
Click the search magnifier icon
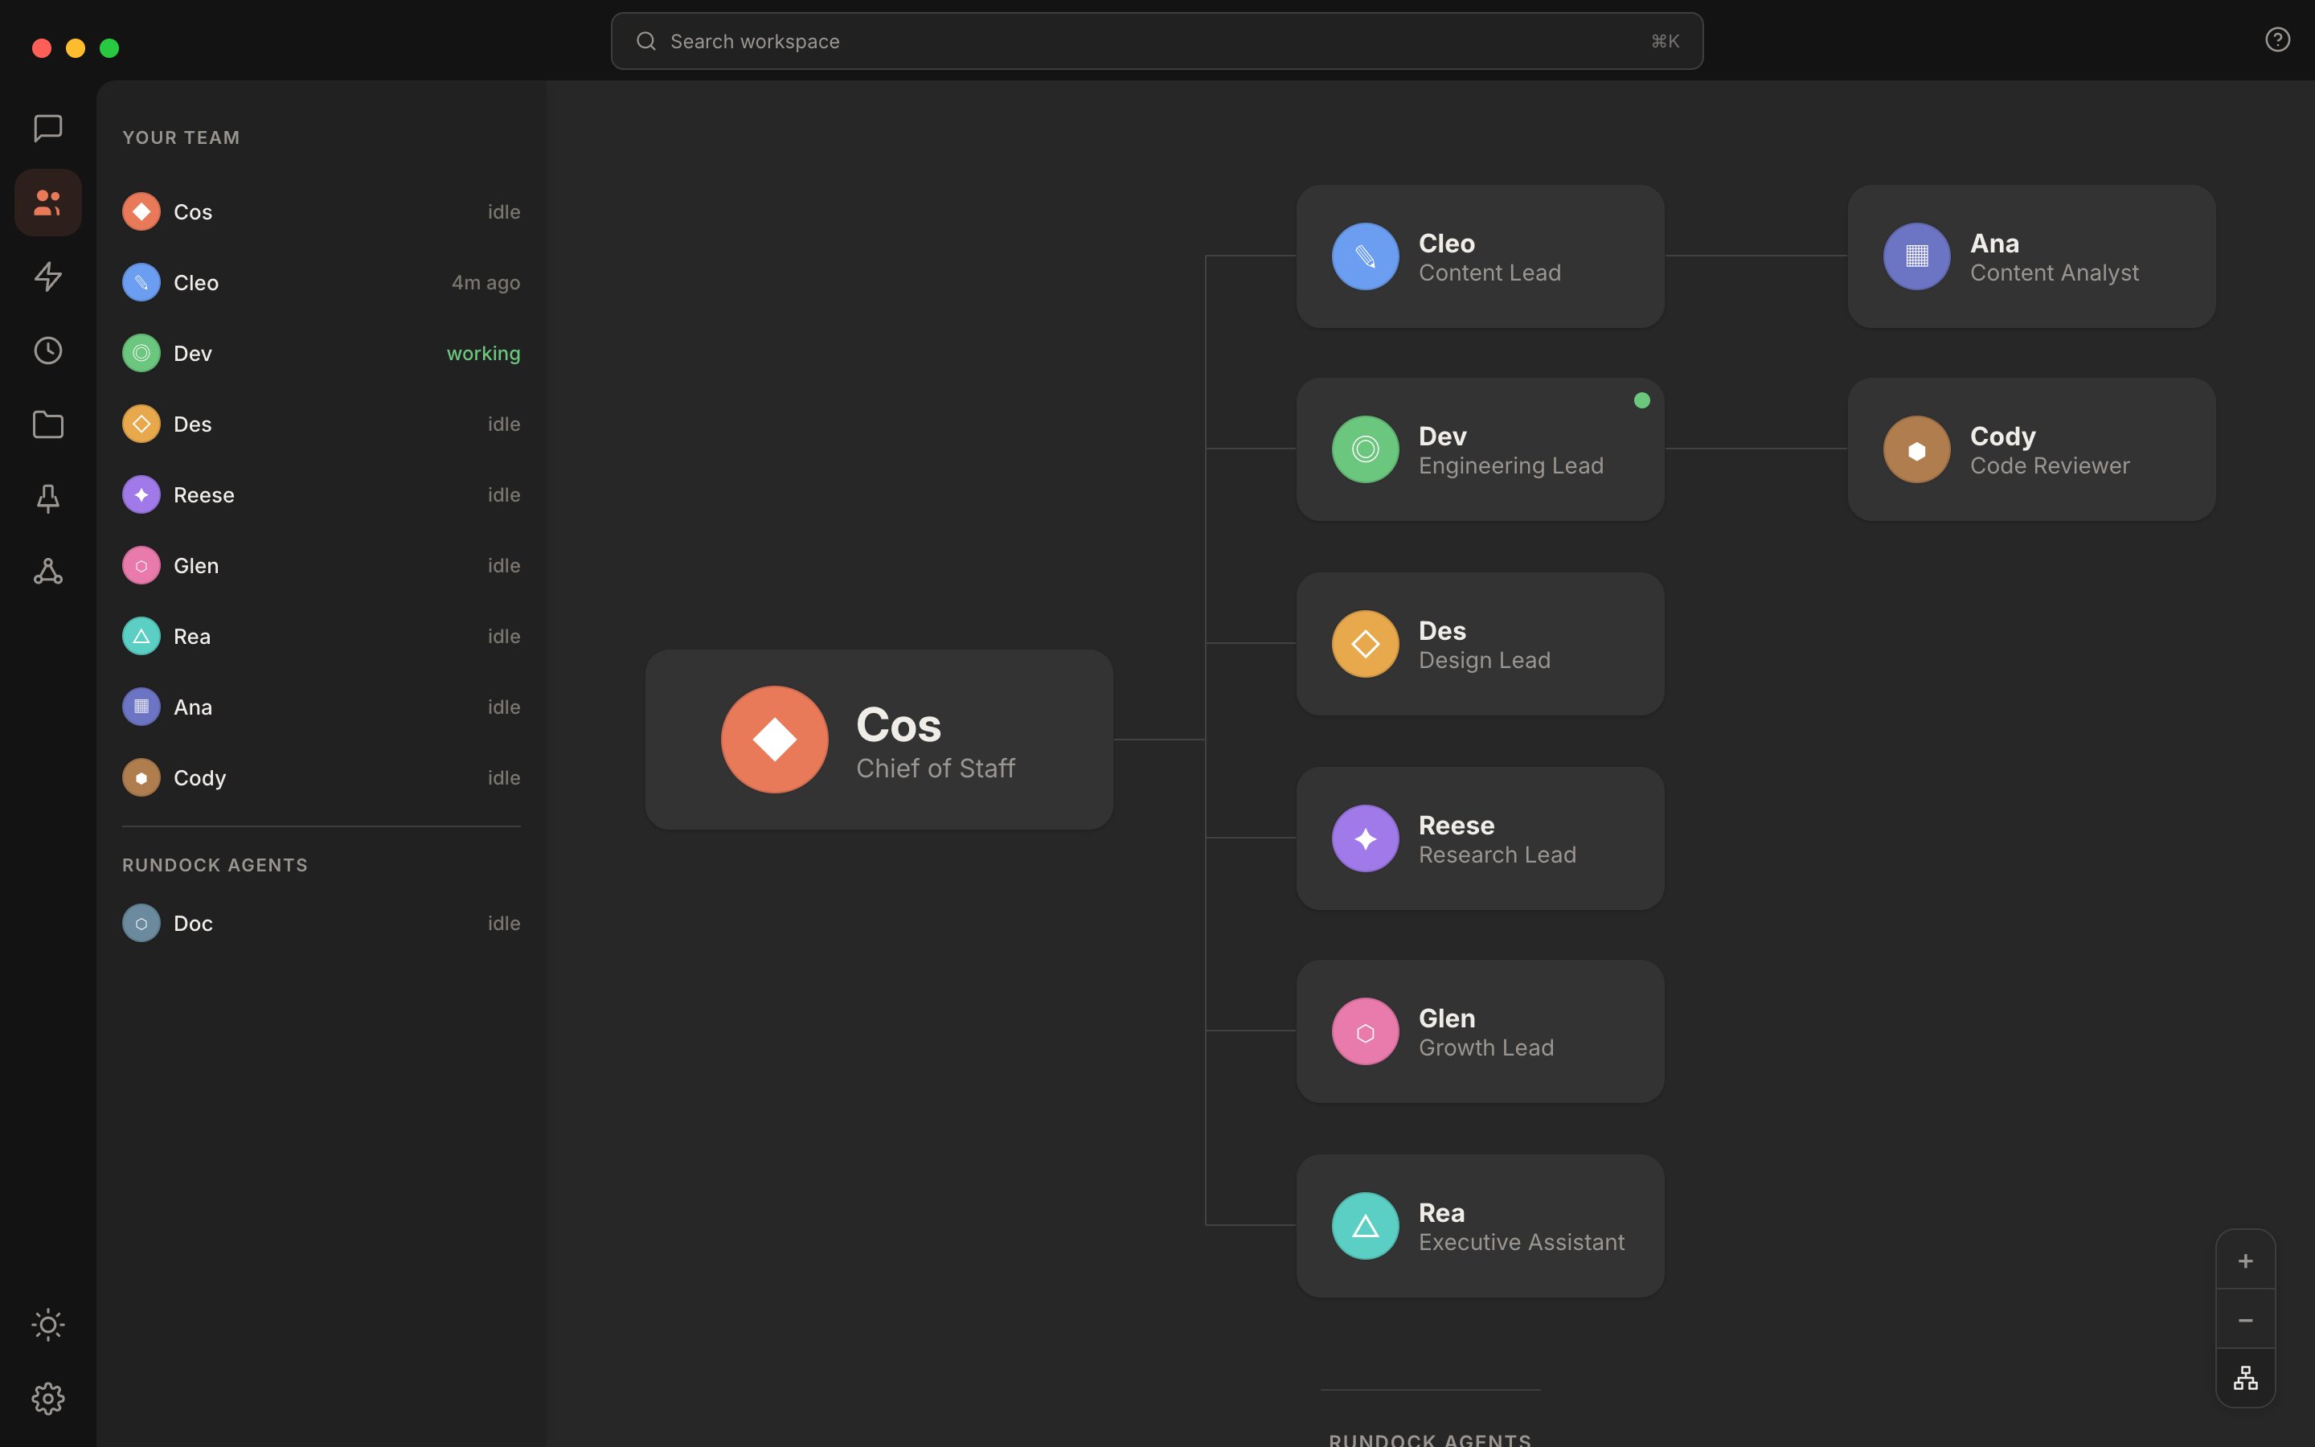[645, 41]
